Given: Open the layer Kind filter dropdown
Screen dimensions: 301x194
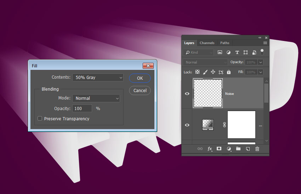Looking at the screenshot, I should point(198,52).
